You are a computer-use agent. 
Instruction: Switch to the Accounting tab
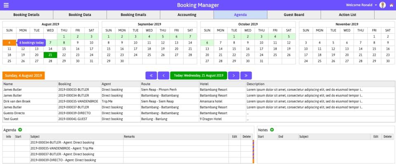pos(187,15)
